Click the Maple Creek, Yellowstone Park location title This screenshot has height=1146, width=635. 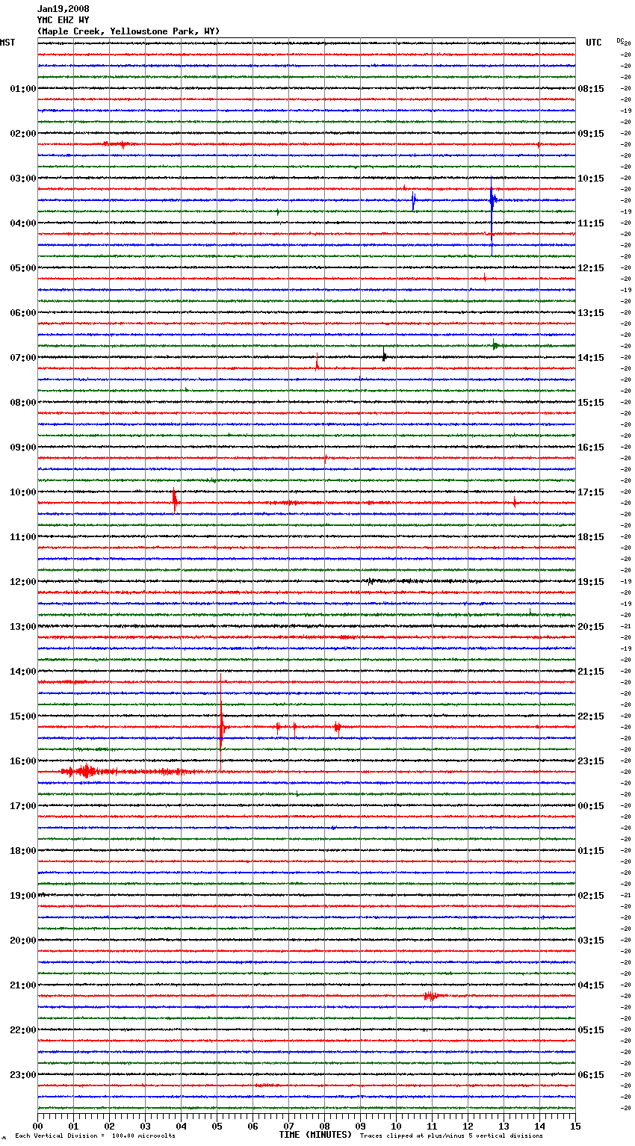tap(128, 31)
